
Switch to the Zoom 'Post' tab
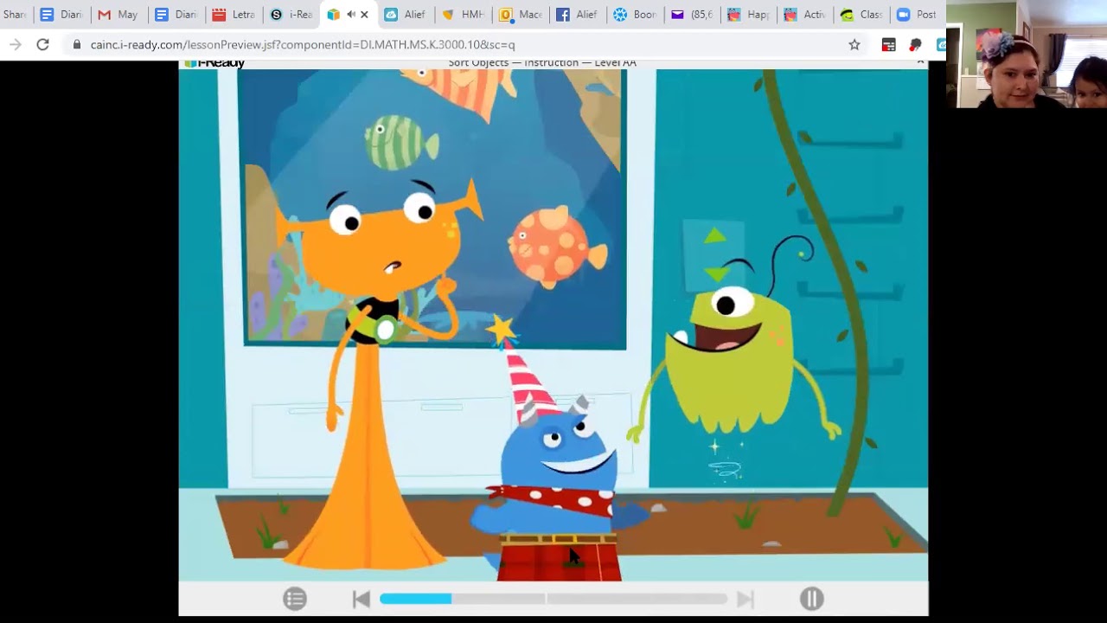(918, 15)
